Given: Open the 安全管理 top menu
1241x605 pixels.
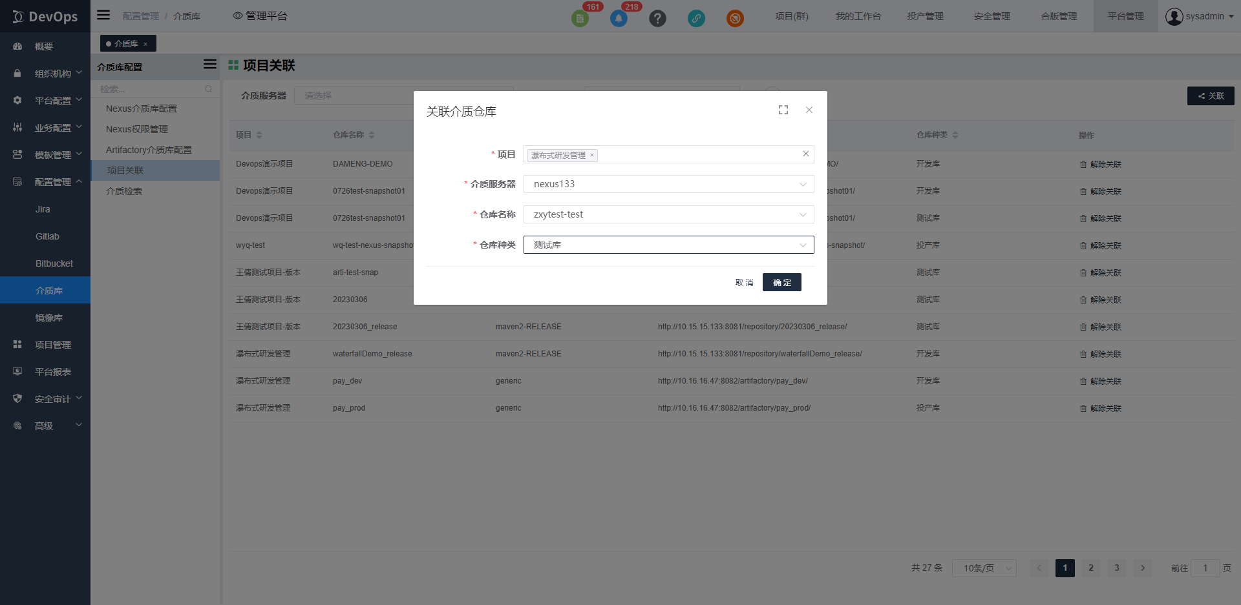Looking at the screenshot, I should click(992, 16).
